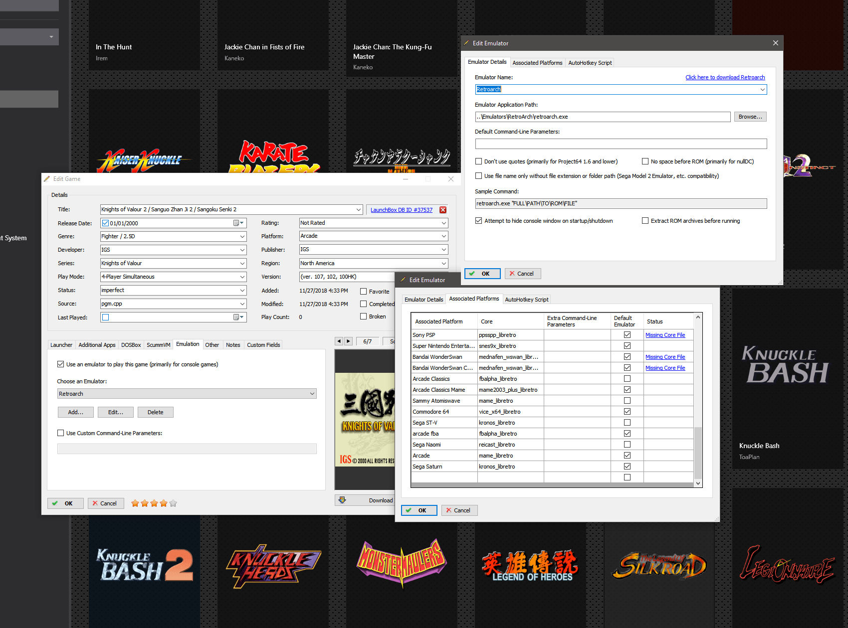Enable Use Custom Command-Line Parameters
The image size is (848, 628).
61,433
